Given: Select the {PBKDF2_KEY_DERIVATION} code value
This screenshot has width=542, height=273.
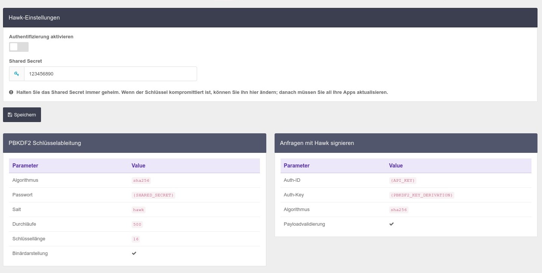Looking at the screenshot, I should [x=422, y=195].
